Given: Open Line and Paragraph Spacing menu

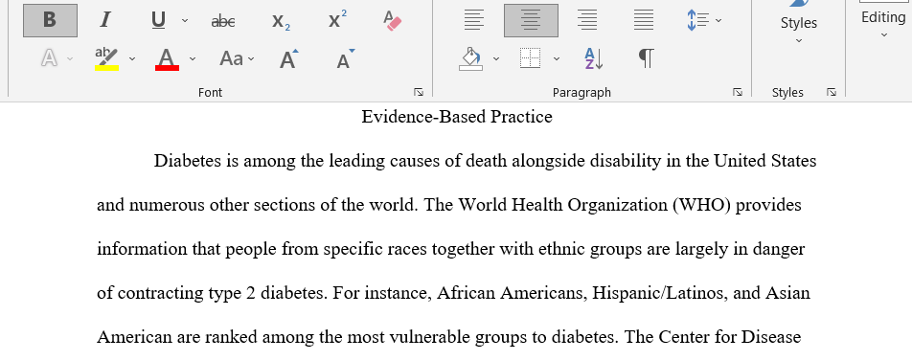Looking at the screenshot, I should (x=704, y=20).
